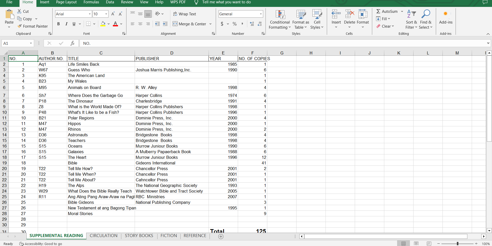This screenshot has width=492, height=246.
Task: Click the Paste clipboard icon
Action: tap(9, 14)
